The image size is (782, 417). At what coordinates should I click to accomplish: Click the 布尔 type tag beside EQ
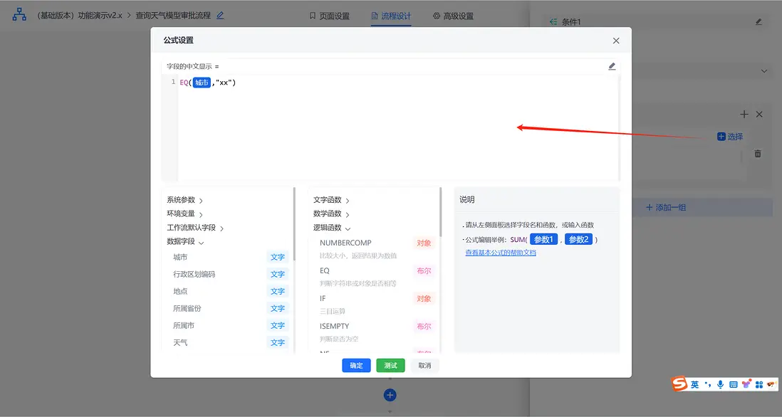coord(424,270)
